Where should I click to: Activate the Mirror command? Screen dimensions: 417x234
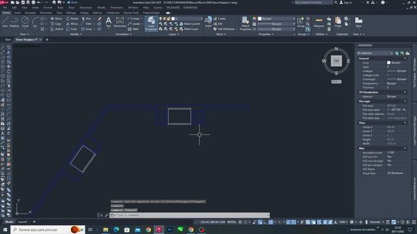72,23
